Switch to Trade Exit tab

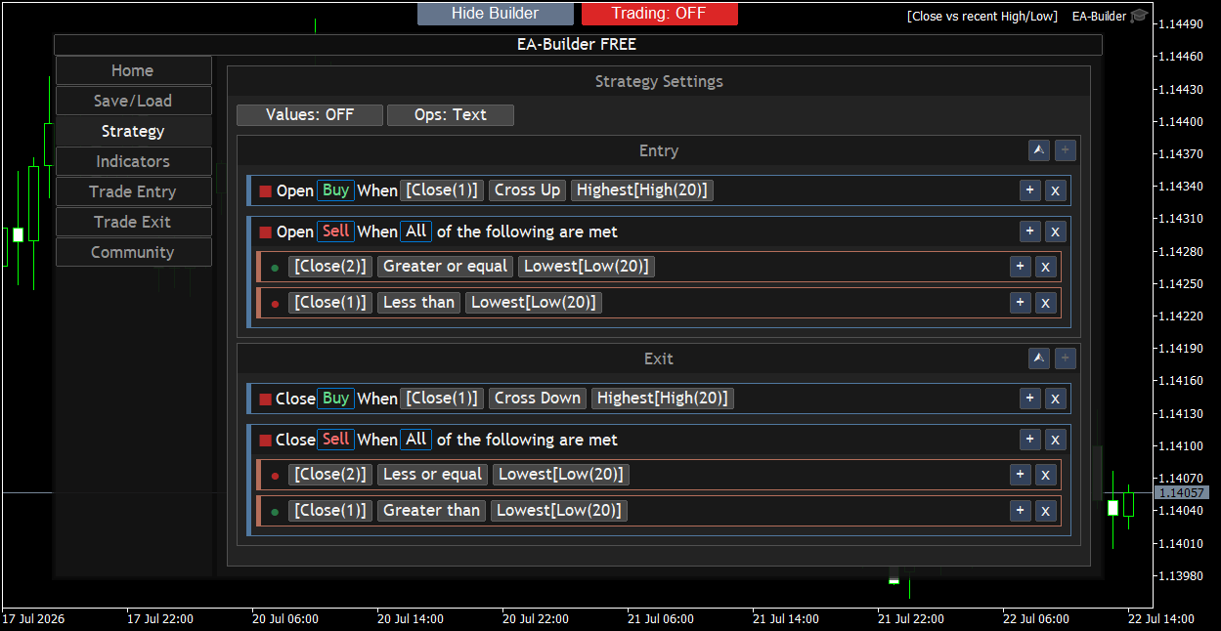click(133, 222)
